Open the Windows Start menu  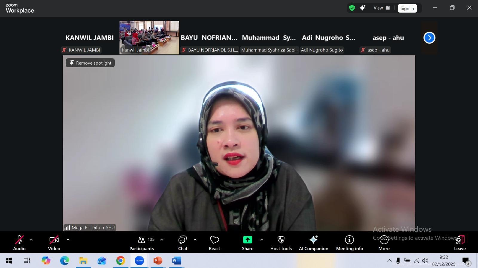[8, 261]
